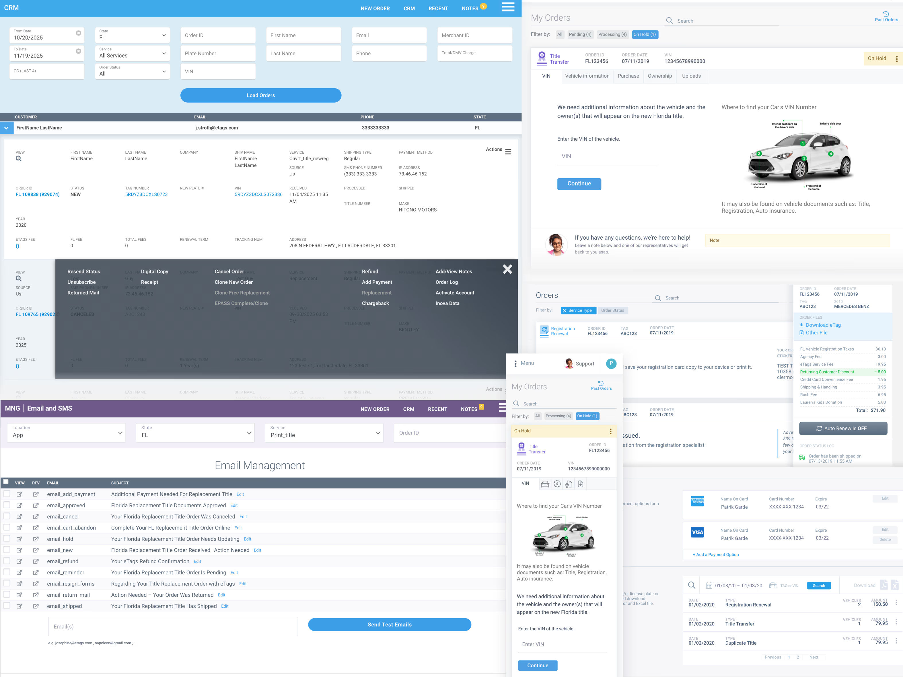Open the hamburger menu in the blue CRM header
Screen dimensions: 903x677
[x=508, y=7]
